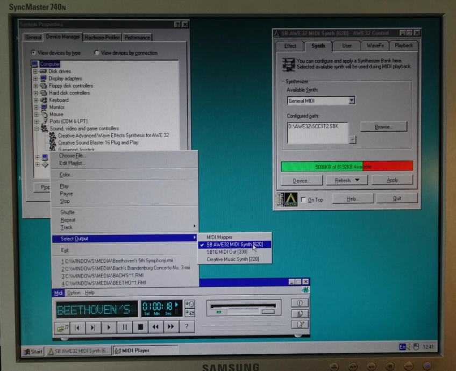This screenshot has height=371, width=456.
Task: Click the Apply button in AWE32 Control
Action: click(392, 181)
